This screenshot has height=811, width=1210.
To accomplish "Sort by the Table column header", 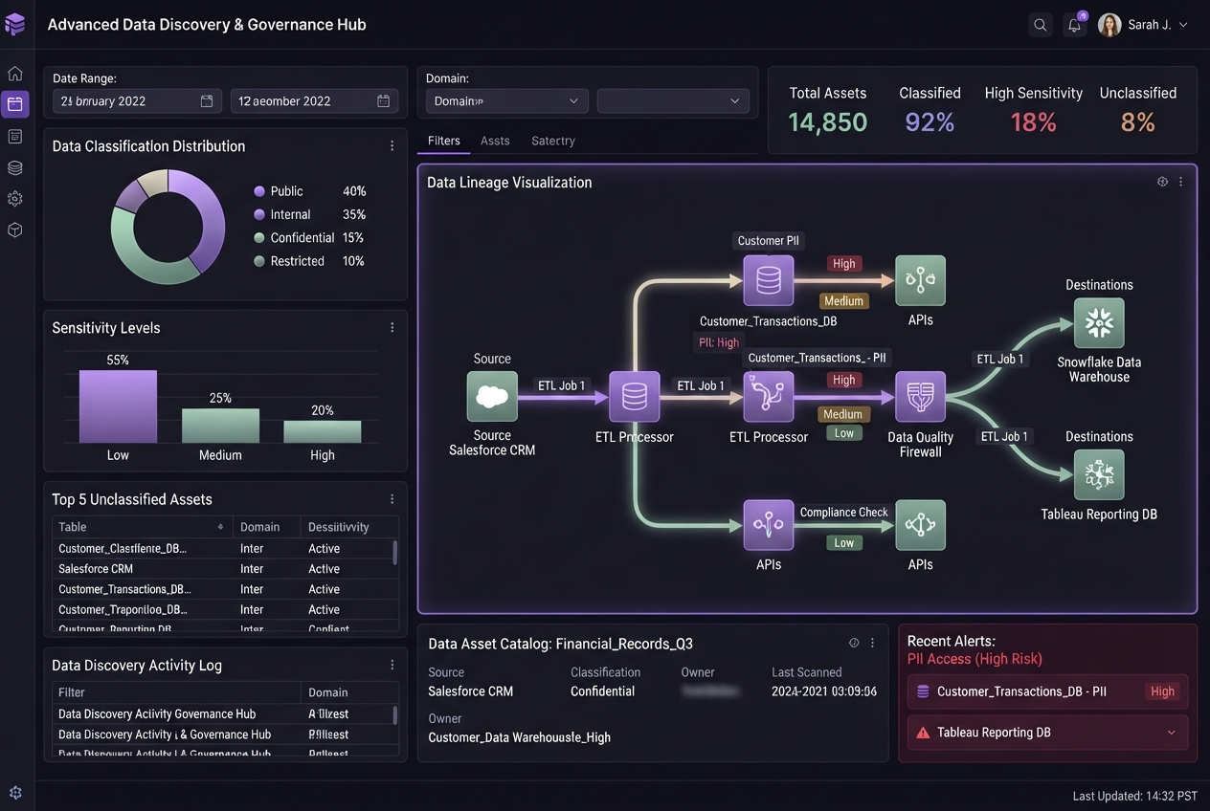I will (x=142, y=527).
